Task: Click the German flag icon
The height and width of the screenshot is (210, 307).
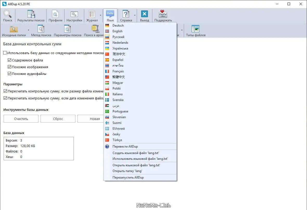Action: coord(107,26)
